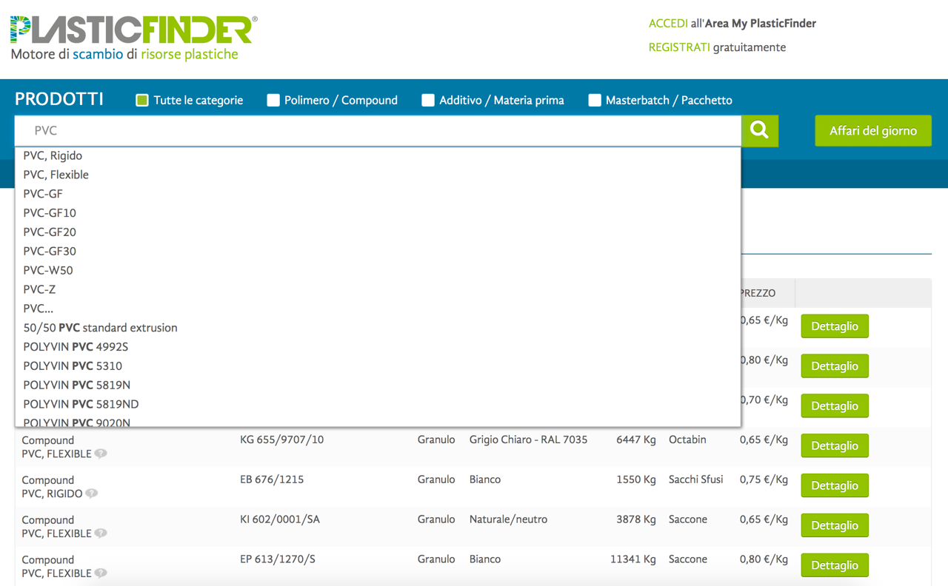This screenshot has width=948, height=586.
Task: Focus the PVC search input field
Action: pos(378,131)
